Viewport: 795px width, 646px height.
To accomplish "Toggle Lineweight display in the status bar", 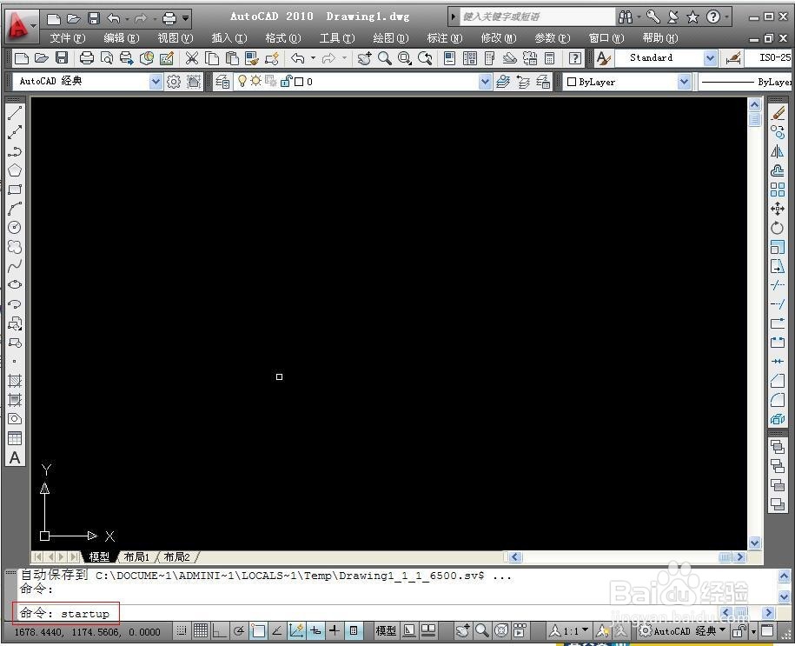I will point(335,630).
